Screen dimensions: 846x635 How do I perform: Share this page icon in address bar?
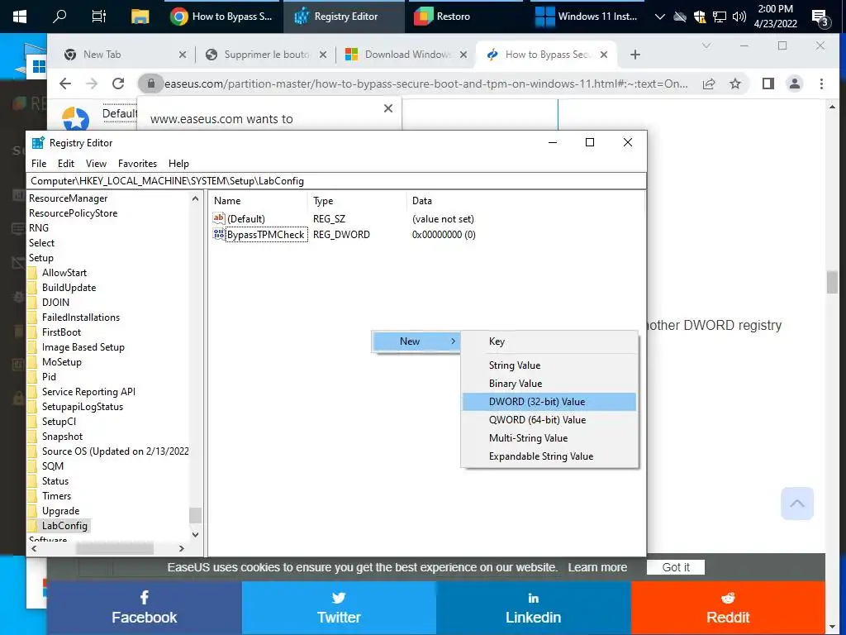(708, 84)
